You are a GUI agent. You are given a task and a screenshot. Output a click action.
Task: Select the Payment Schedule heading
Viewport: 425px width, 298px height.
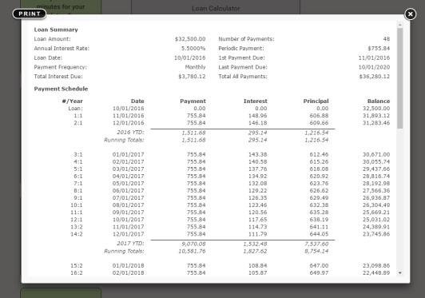61,89
